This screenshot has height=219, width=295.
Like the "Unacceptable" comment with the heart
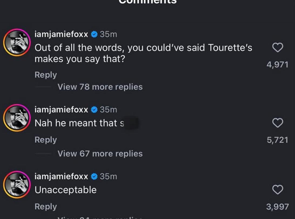pyautogui.click(x=277, y=190)
